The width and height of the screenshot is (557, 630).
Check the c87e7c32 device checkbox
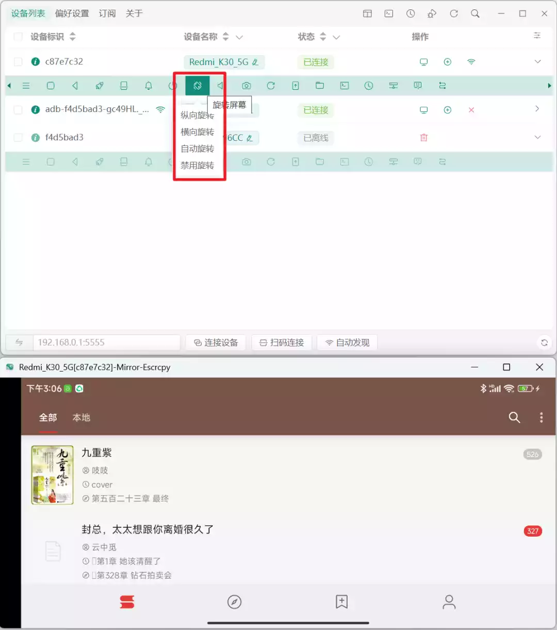click(18, 62)
